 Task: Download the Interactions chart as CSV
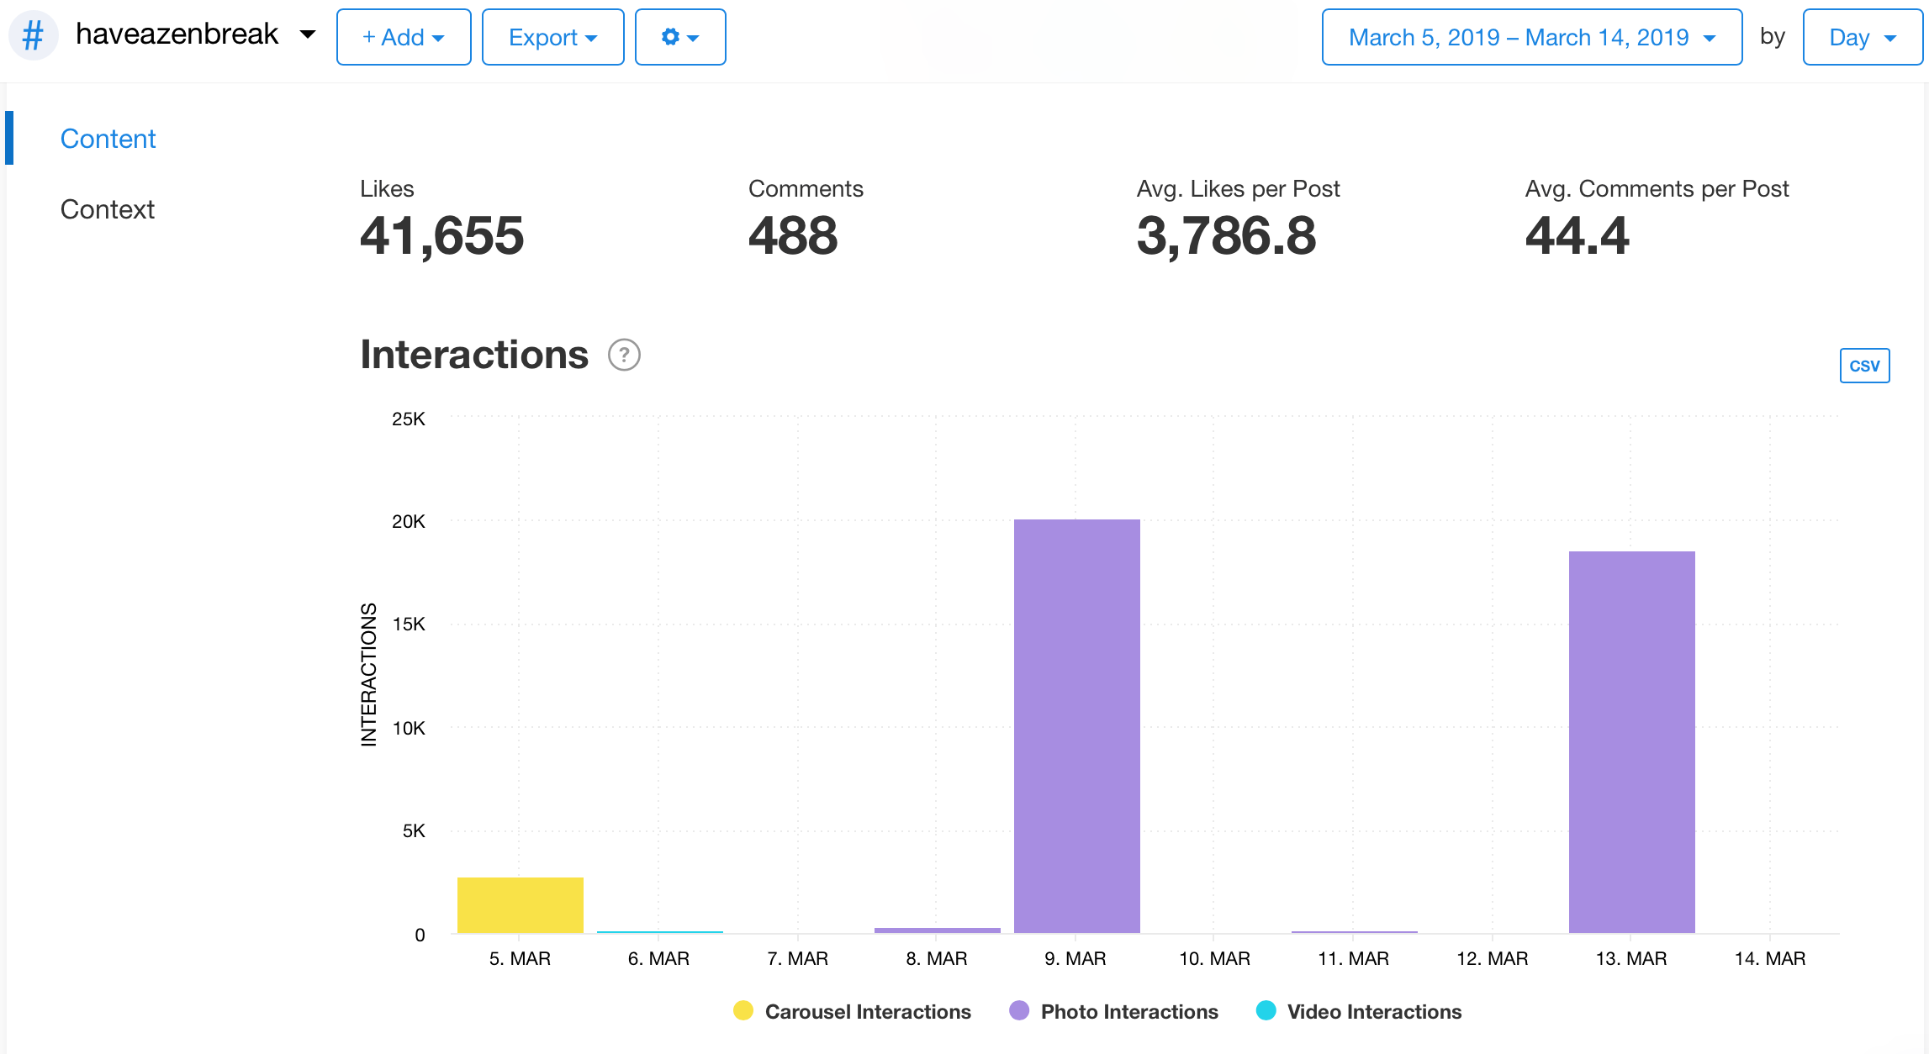click(x=1863, y=366)
